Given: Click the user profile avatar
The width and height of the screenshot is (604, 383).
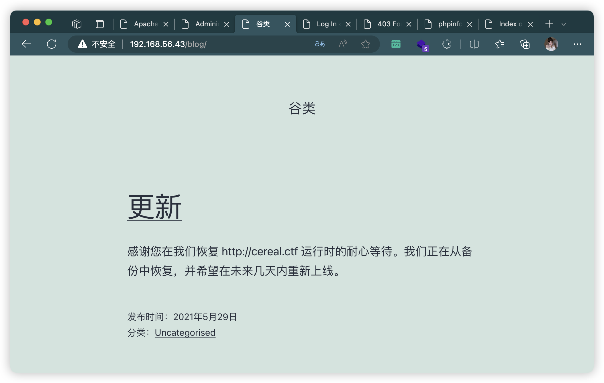Looking at the screenshot, I should [551, 44].
